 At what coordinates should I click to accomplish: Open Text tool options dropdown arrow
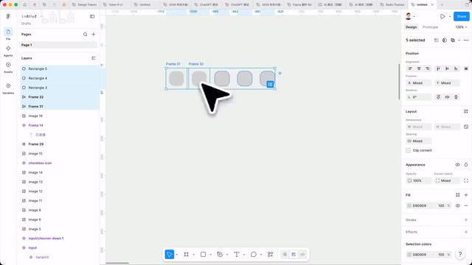point(244,255)
